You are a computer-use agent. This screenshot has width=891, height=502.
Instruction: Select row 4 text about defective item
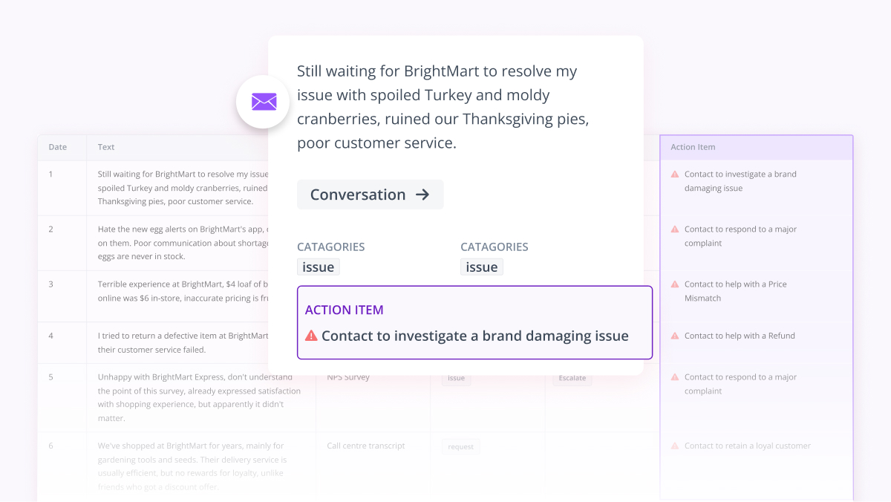(x=183, y=342)
